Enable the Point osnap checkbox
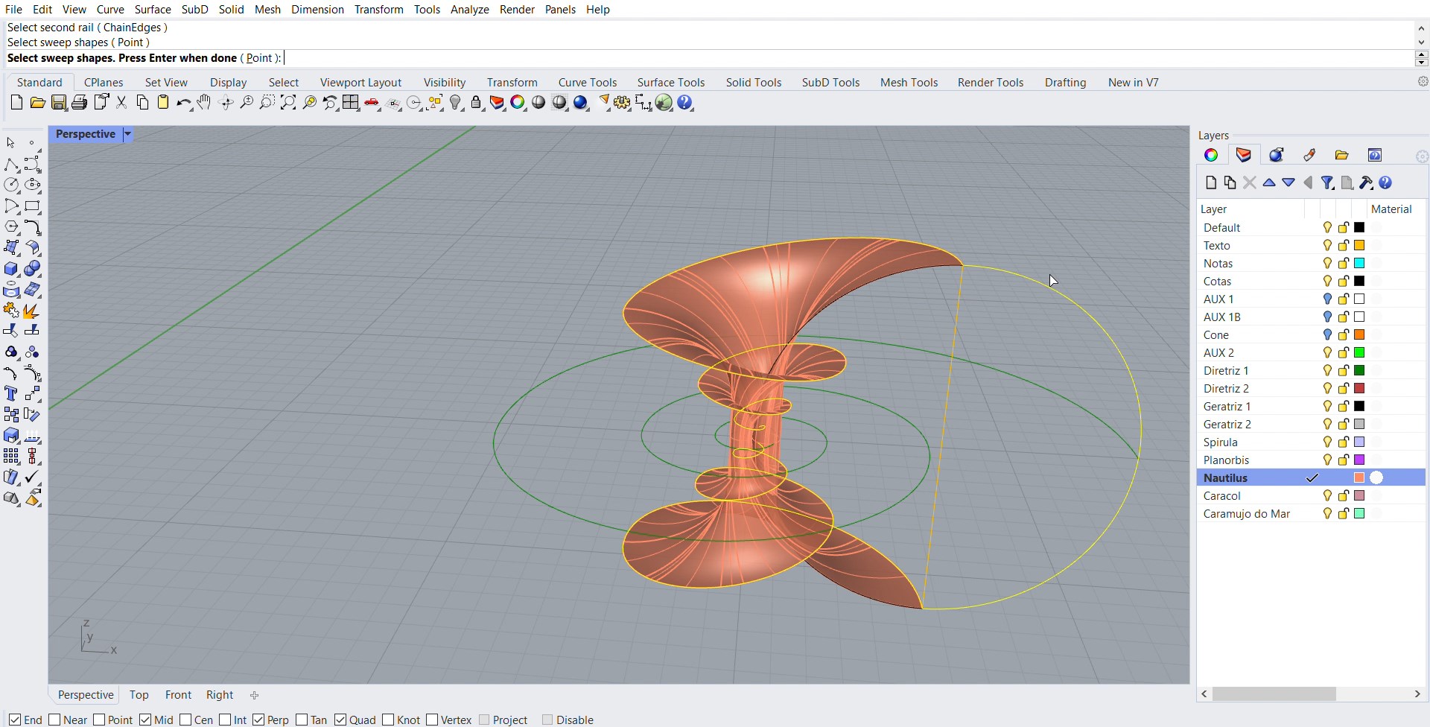Viewport: 1430px width, 727px height. tap(99, 720)
